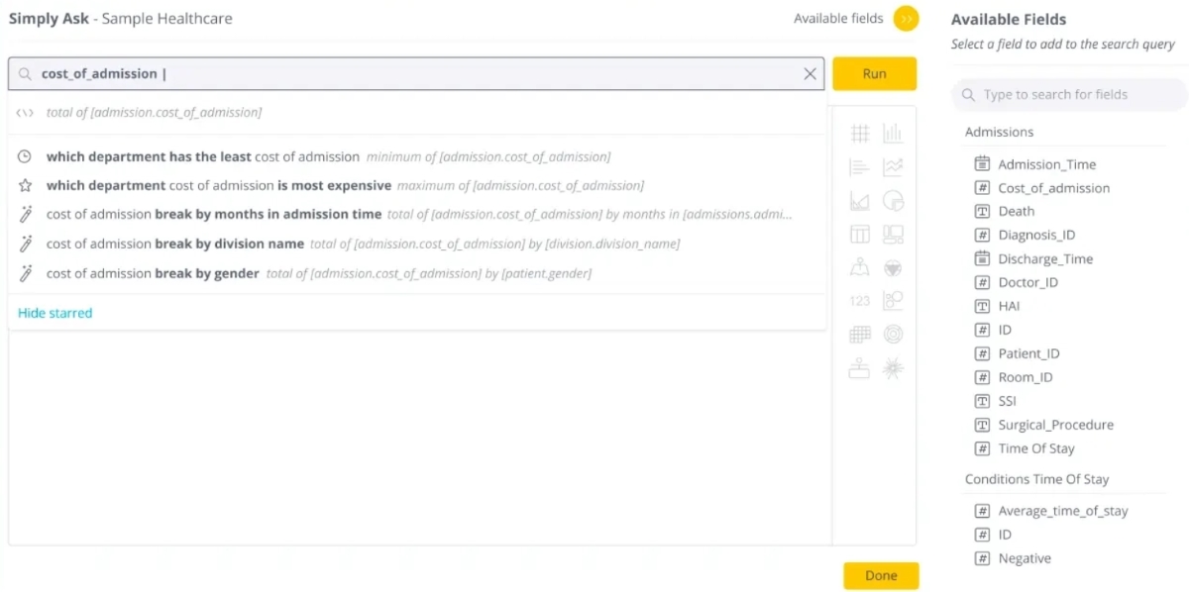Clear the search query with the X
The height and width of the screenshot is (592, 1189).
click(x=810, y=73)
